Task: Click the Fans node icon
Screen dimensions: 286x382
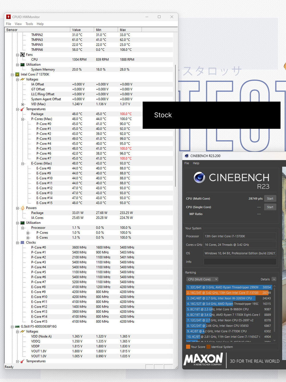Action: click(x=23, y=55)
